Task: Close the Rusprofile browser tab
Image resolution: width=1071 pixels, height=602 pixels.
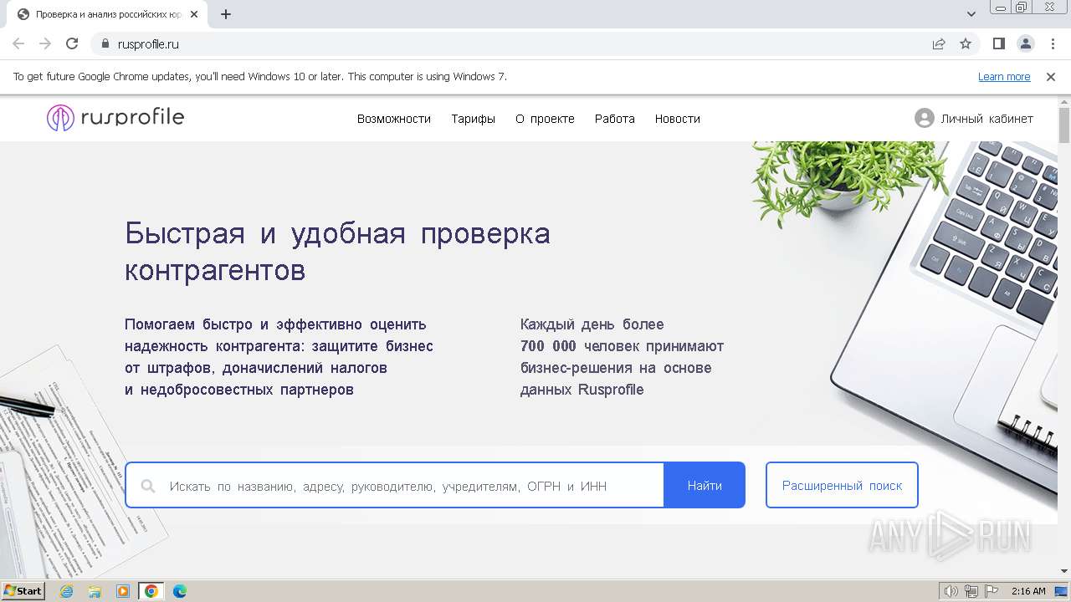Action: pyautogui.click(x=194, y=14)
